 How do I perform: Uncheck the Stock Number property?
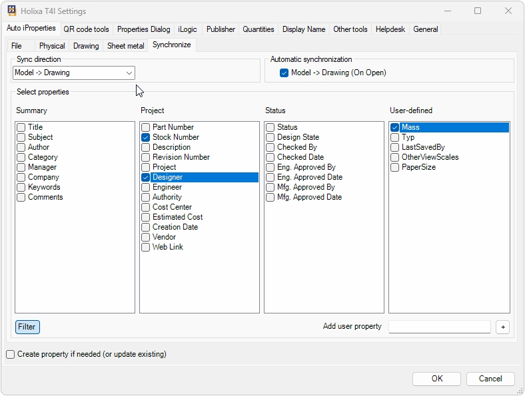(146, 137)
